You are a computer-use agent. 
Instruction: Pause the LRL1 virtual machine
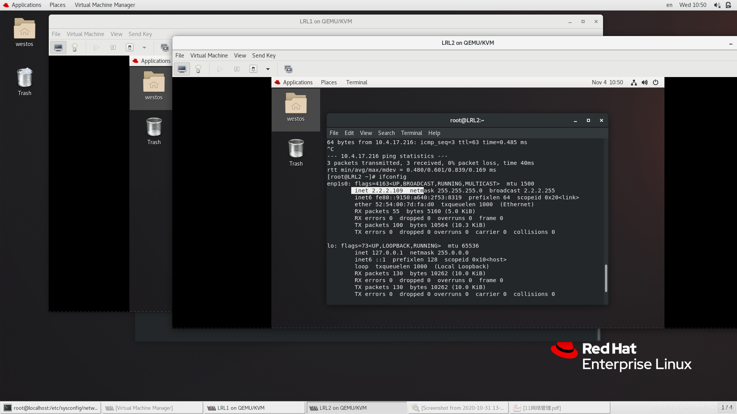[113, 48]
